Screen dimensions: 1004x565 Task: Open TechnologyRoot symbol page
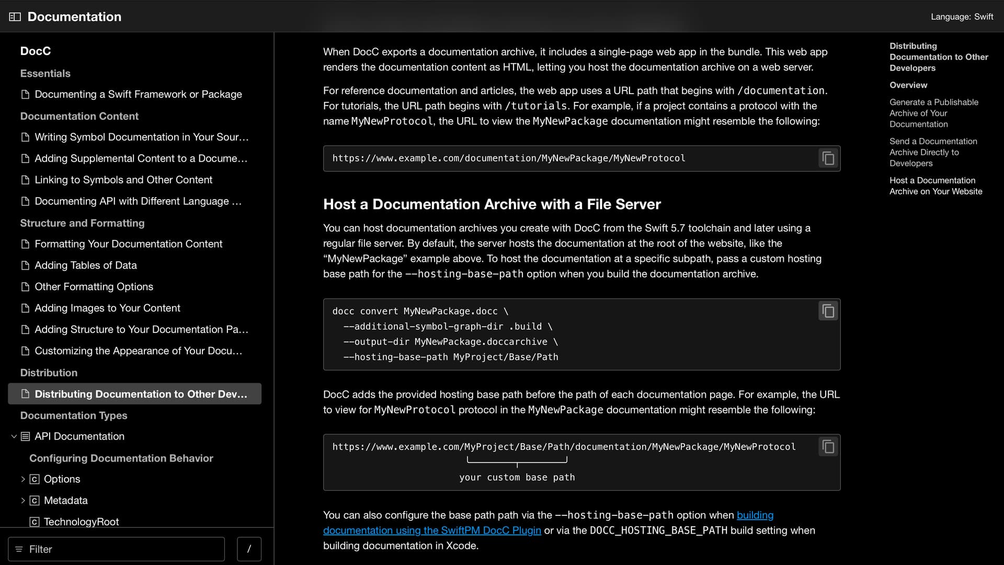[81, 522]
